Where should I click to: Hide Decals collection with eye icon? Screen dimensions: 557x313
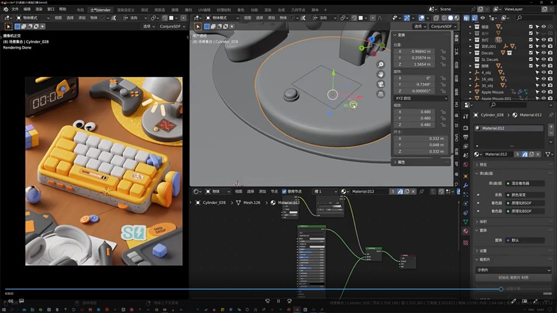544,53
